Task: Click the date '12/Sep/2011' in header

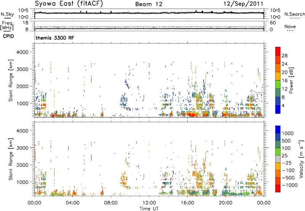Action: click(243, 4)
